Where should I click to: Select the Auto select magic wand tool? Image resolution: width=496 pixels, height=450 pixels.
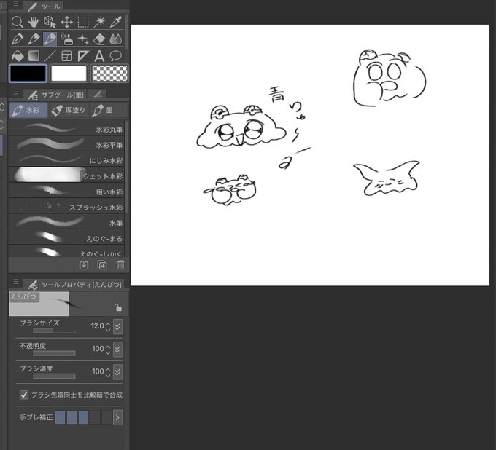click(100, 22)
